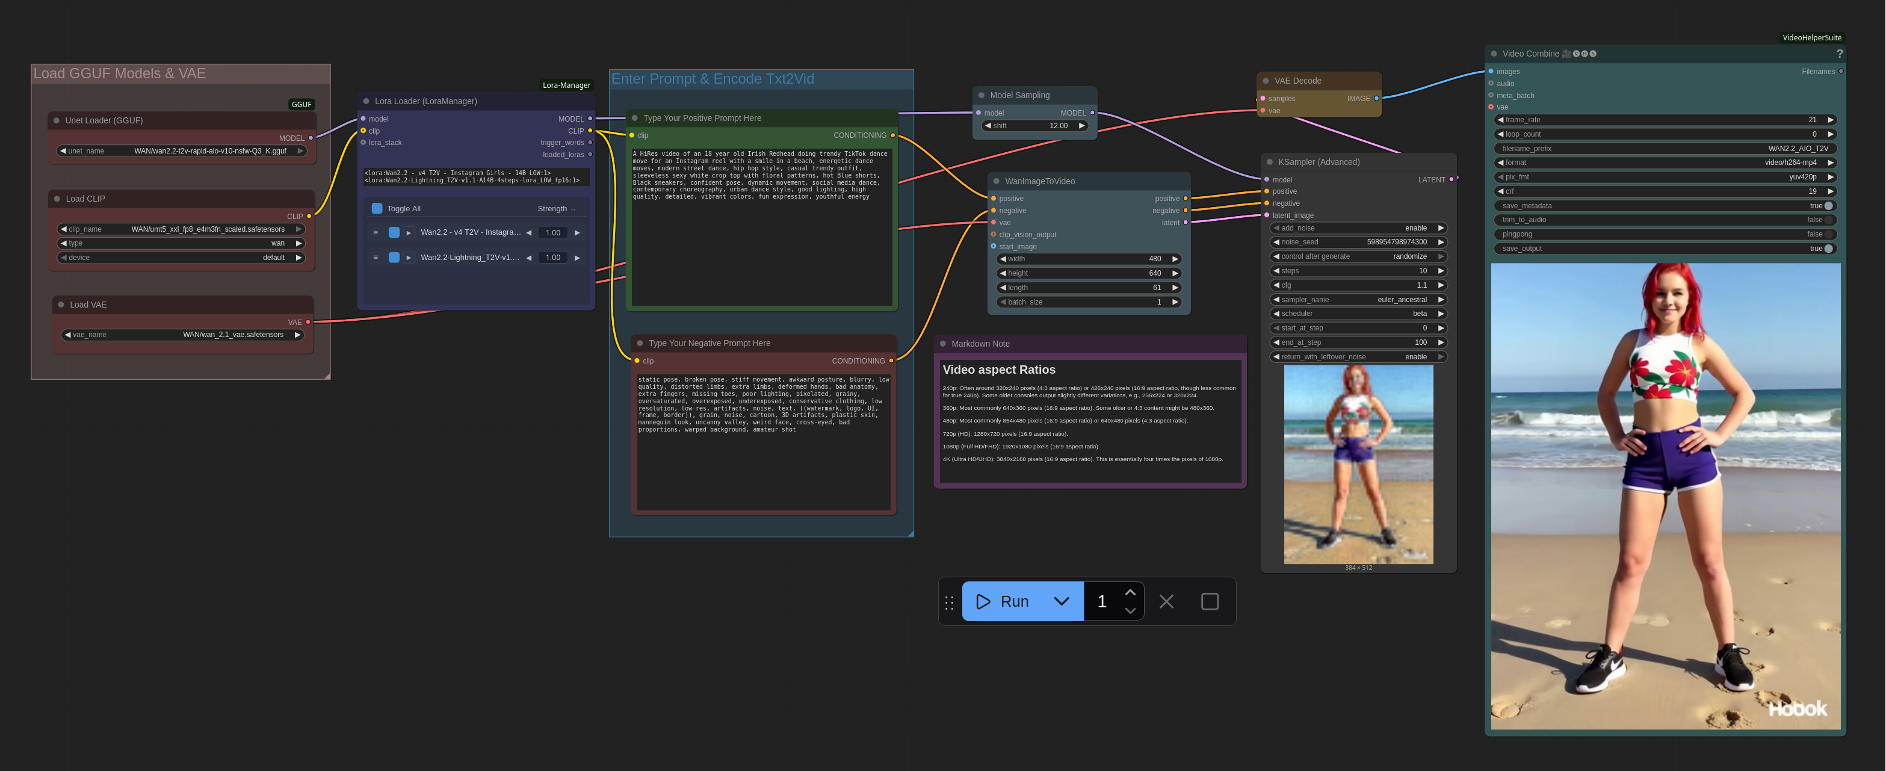The image size is (1886, 771).
Task: Click the square clear-queue icon
Action: [1210, 601]
